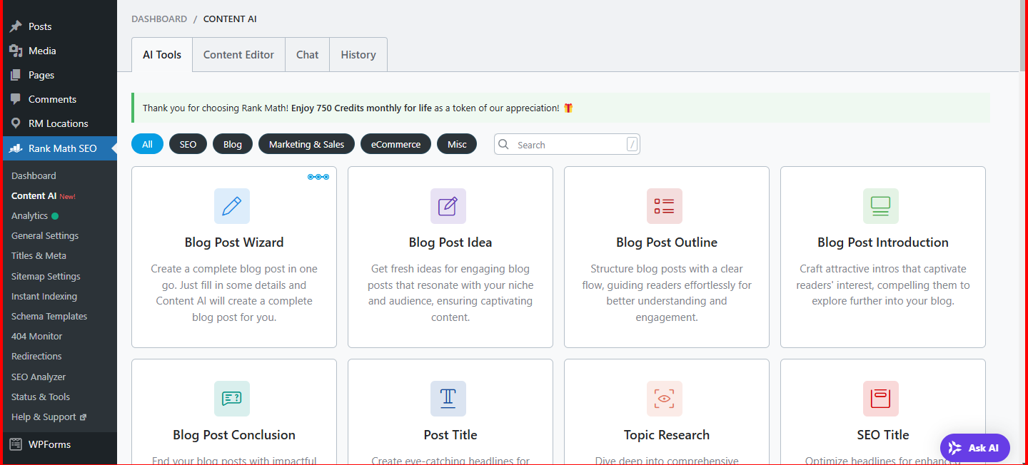
Task: Open the Content Editor tab
Action: (238, 54)
